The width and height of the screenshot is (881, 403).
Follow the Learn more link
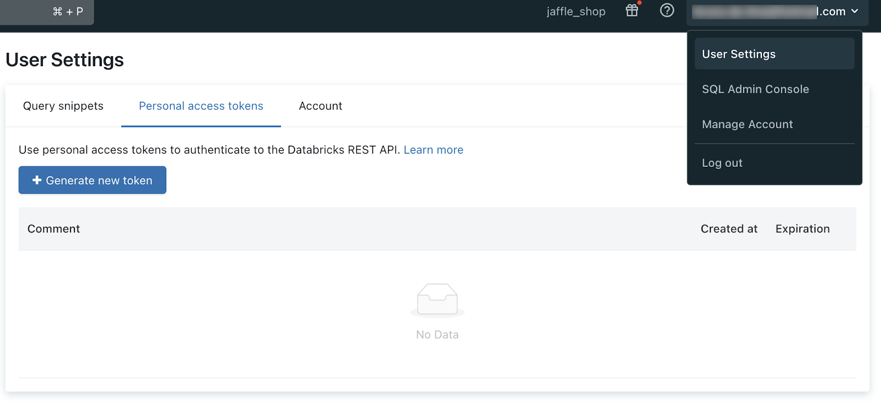[433, 150]
